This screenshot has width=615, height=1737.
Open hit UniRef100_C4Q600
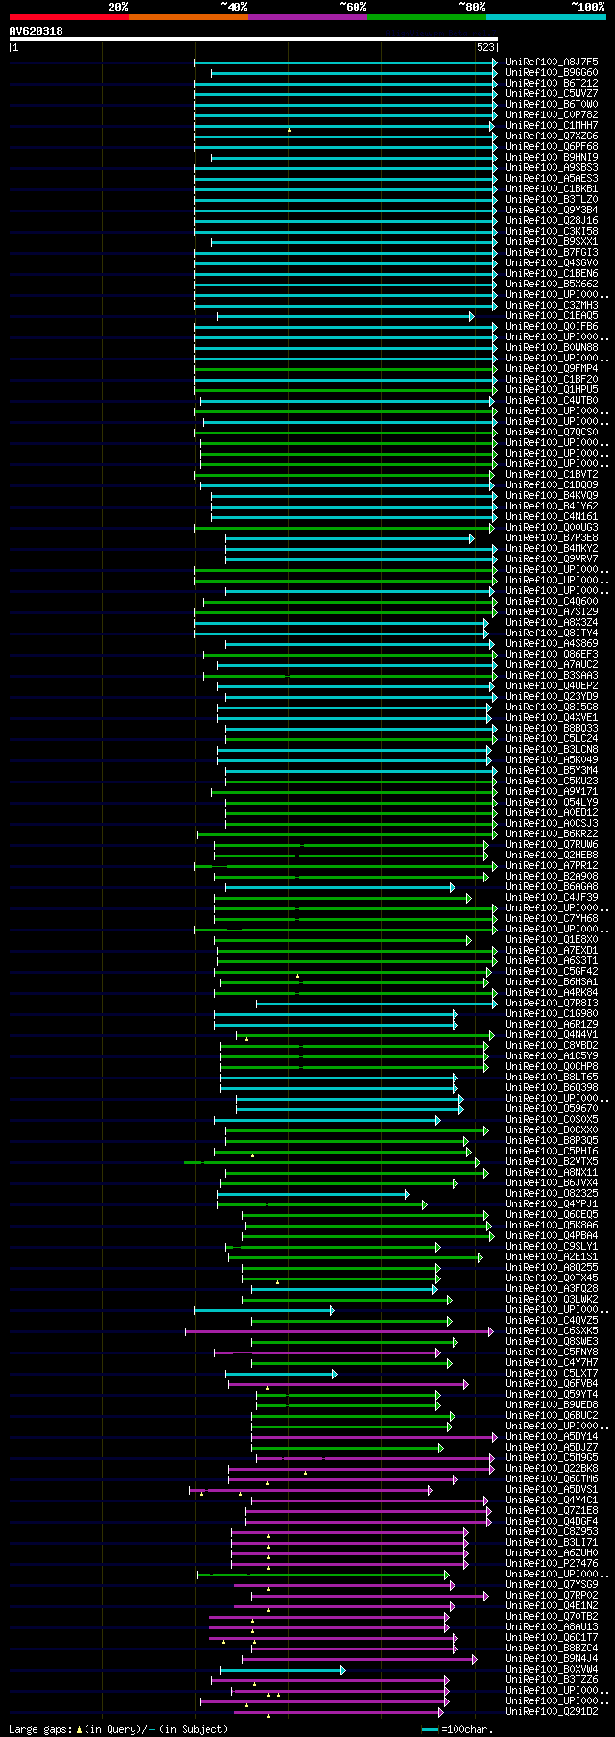[x=552, y=601]
